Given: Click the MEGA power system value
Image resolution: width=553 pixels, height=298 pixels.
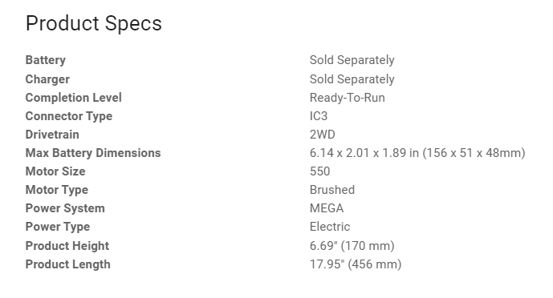Looking at the screenshot, I should pyautogui.click(x=327, y=208).
